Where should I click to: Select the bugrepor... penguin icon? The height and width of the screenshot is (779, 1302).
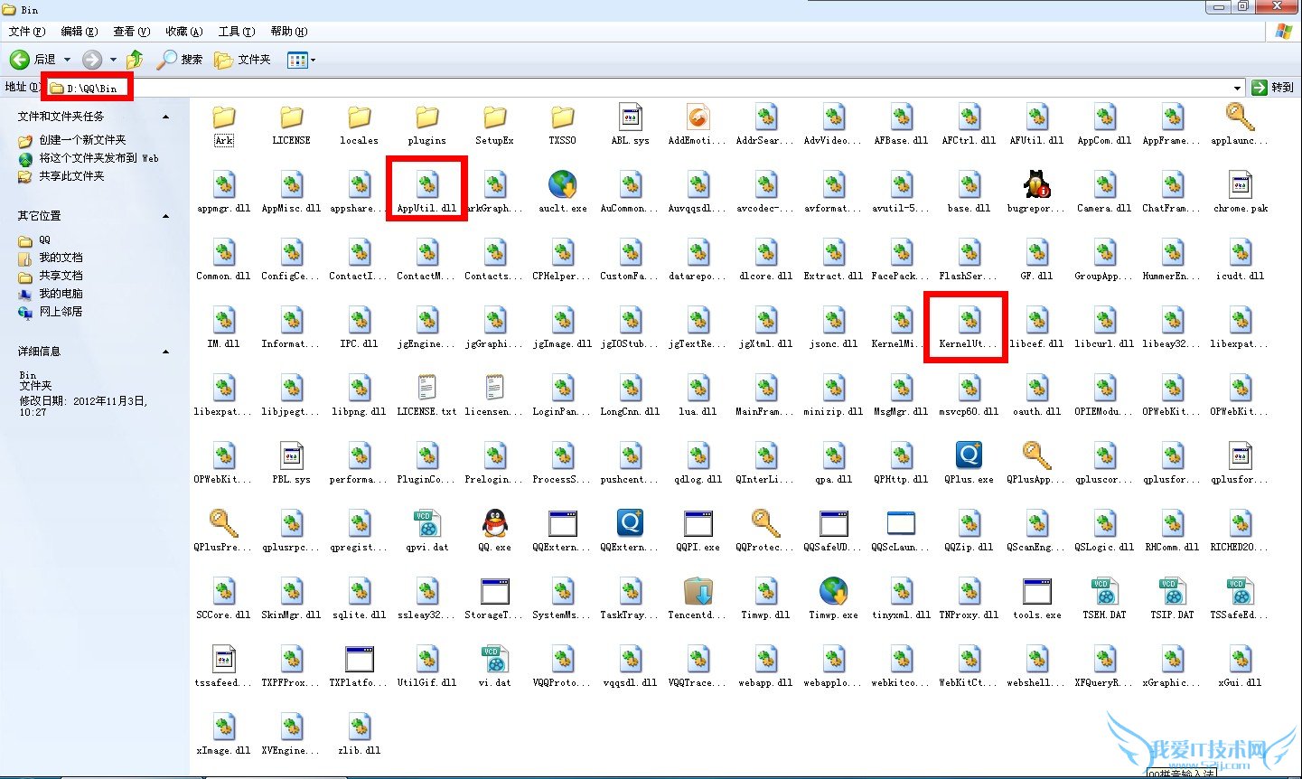[1036, 184]
